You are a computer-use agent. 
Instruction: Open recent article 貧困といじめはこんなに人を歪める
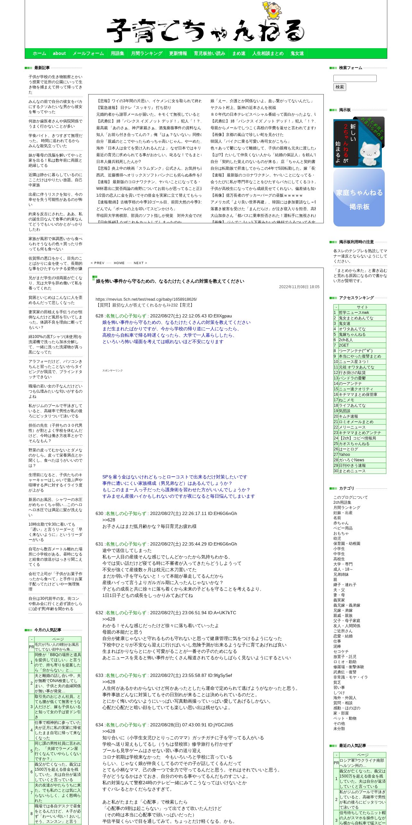pos(56,300)
